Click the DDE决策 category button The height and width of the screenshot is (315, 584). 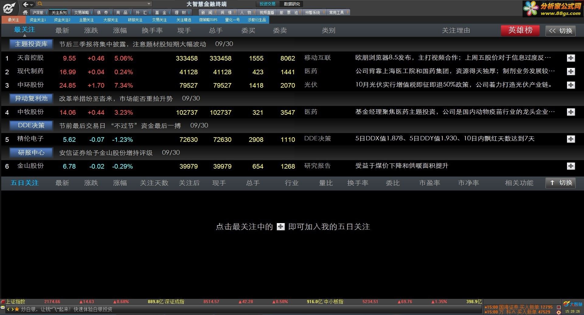(31, 125)
